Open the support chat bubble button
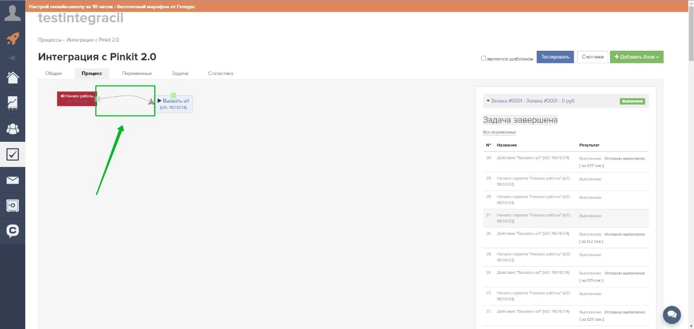This screenshot has width=694, height=329. coord(672,314)
